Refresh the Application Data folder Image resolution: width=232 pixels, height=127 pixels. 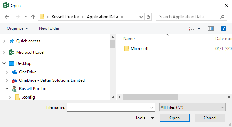coord(148,17)
